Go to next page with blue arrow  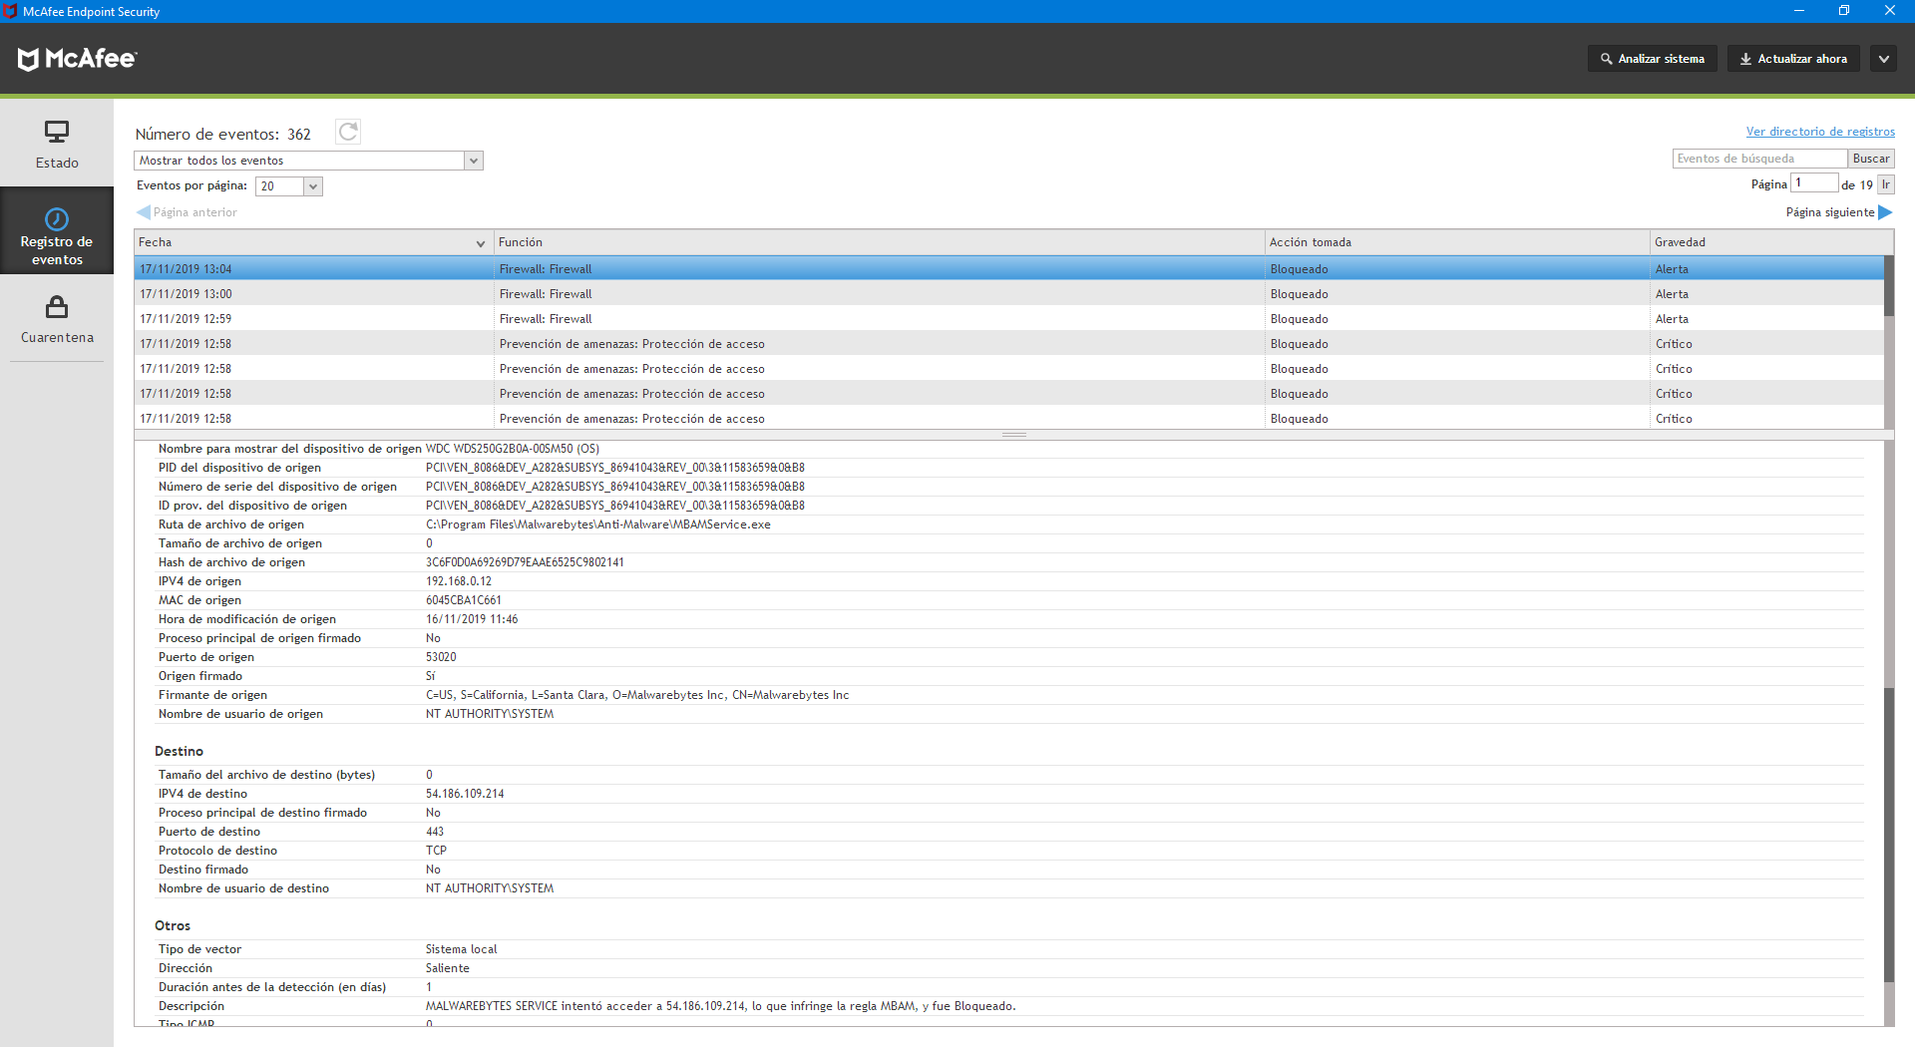[1884, 212]
